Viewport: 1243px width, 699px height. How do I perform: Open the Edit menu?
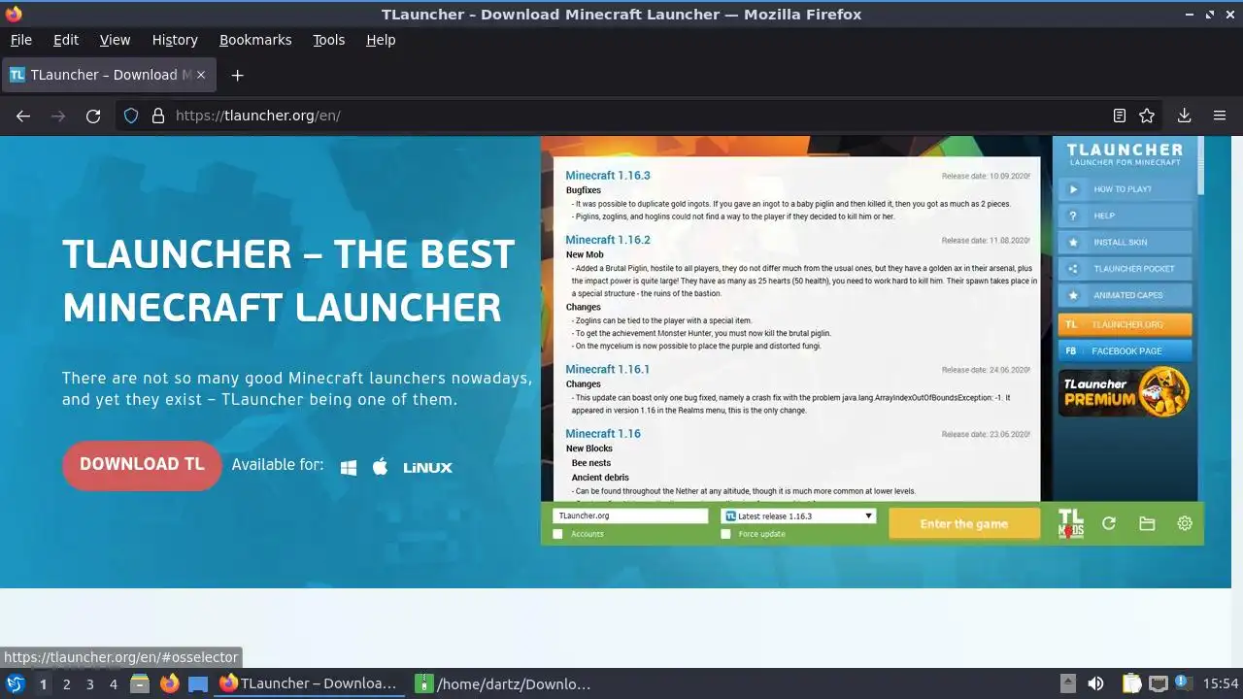pyautogui.click(x=66, y=40)
